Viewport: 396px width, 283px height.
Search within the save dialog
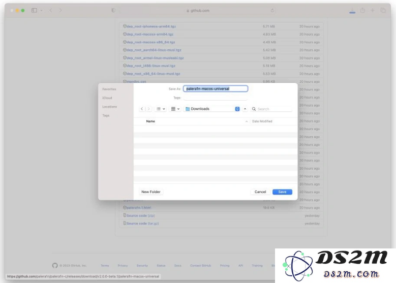[x=271, y=109]
